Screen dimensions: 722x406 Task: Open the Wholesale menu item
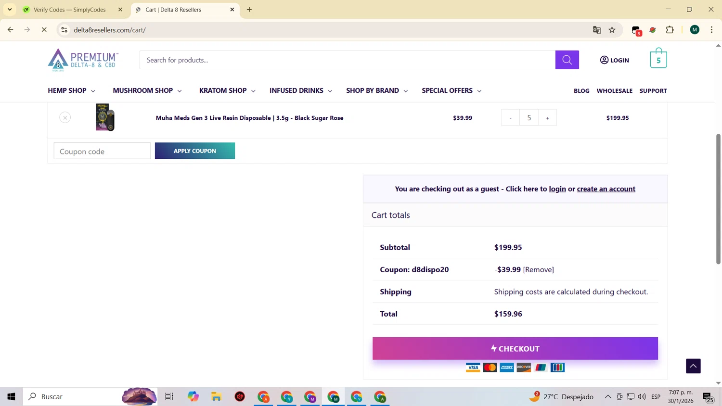point(615,90)
